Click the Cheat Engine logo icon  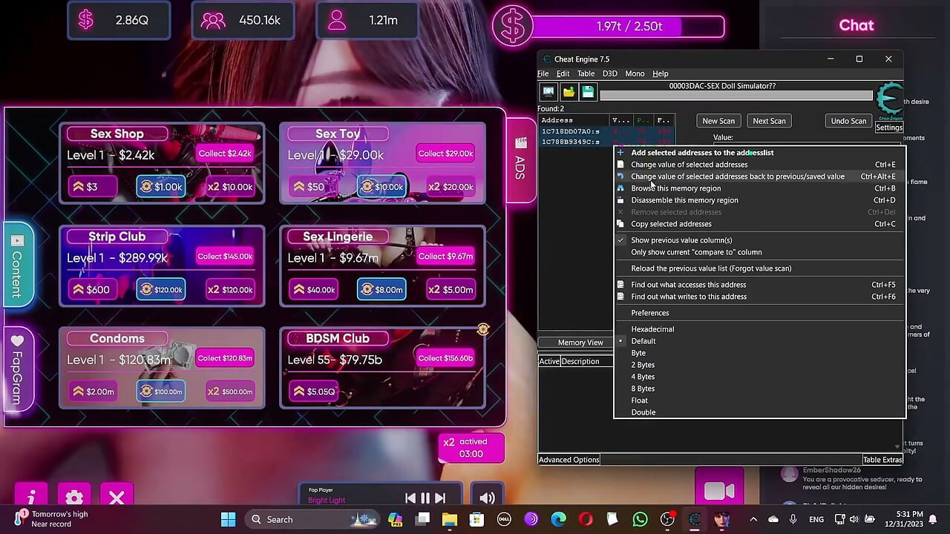pos(889,100)
